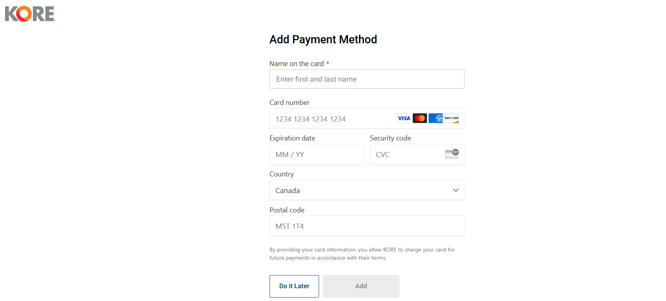Select the MM / YY expiration field
666x301 pixels.
click(317, 154)
